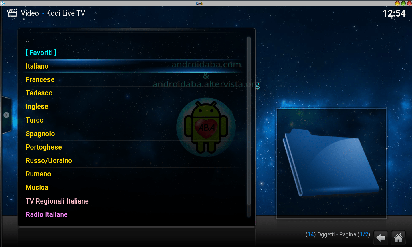This screenshot has width=412, height=247.
Task: Open the Musica category
Action: 37,188
